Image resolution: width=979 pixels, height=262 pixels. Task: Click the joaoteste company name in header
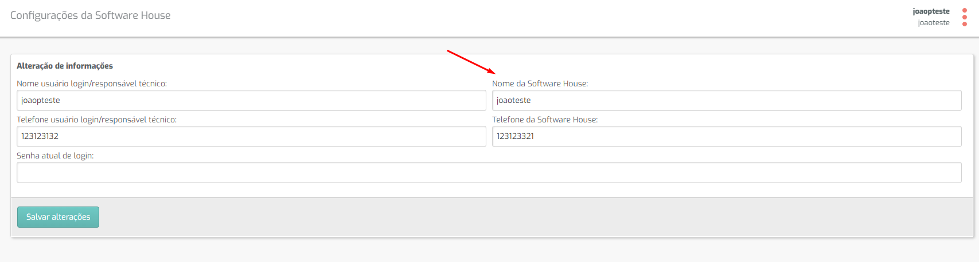[934, 23]
